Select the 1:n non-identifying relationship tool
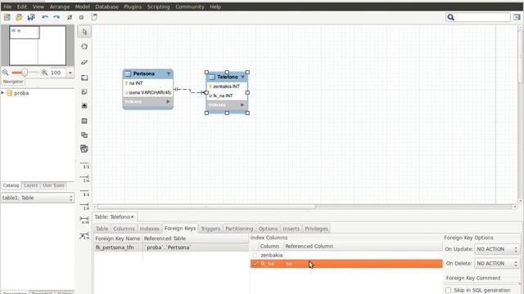524x294 pixels. click(84, 179)
